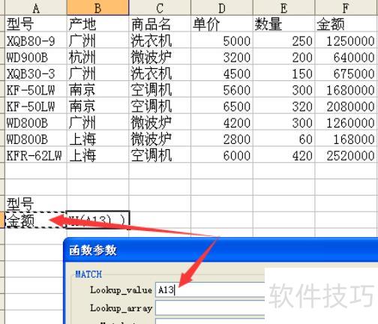
Task: Select the column D header
Action: click(222, 7)
